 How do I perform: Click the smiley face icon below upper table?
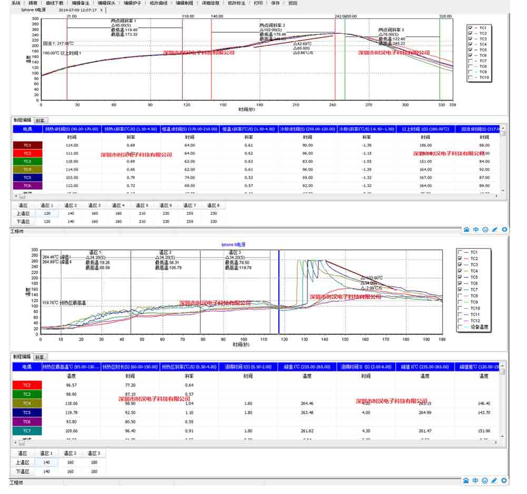485,230
